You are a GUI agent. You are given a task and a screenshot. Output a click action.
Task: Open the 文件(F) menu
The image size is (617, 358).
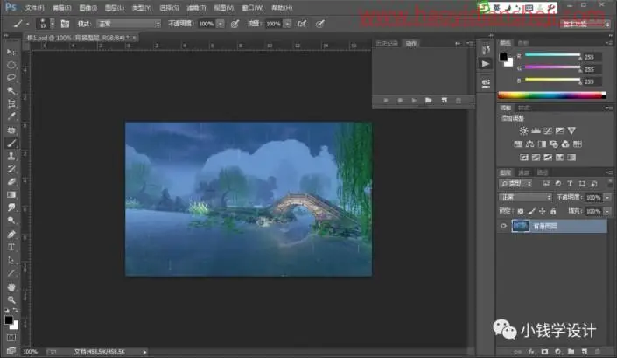[34, 8]
